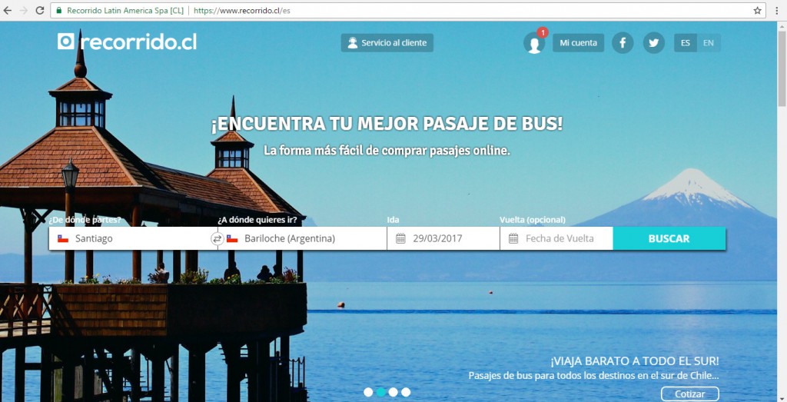Click Chilean flag beside Santiago
The width and height of the screenshot is (787, 402).
coord(63,239)
